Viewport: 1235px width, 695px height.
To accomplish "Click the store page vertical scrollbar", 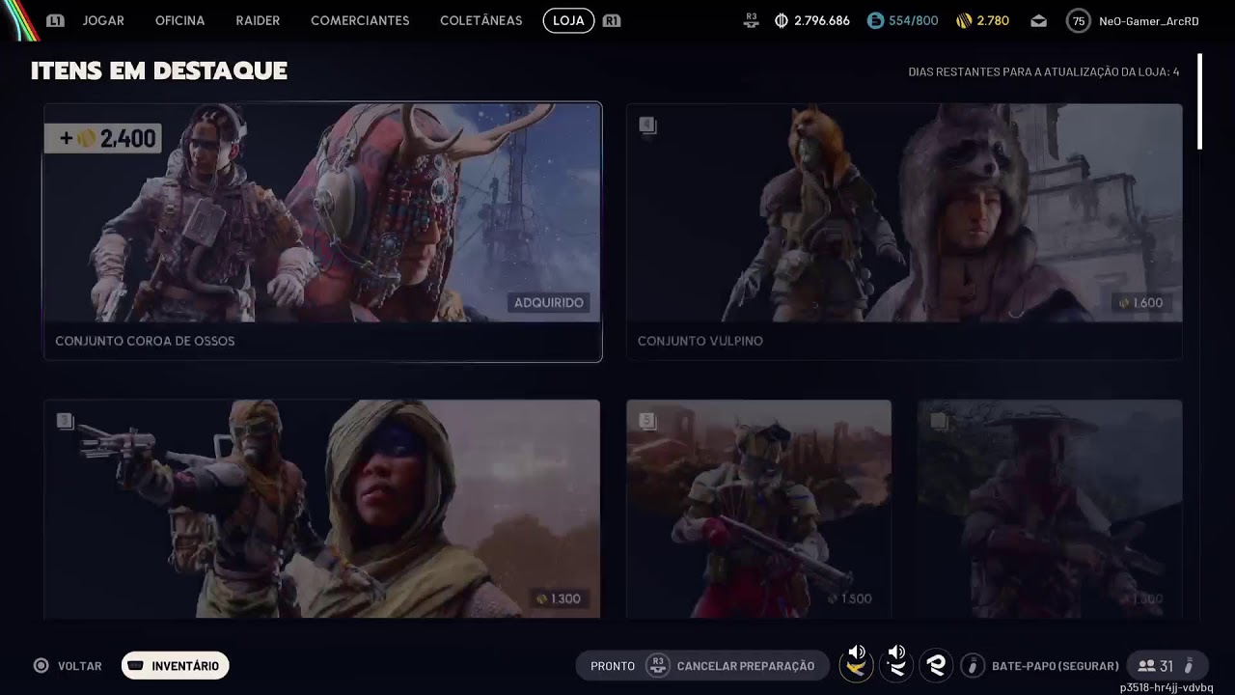I will tap(1200, 102).
